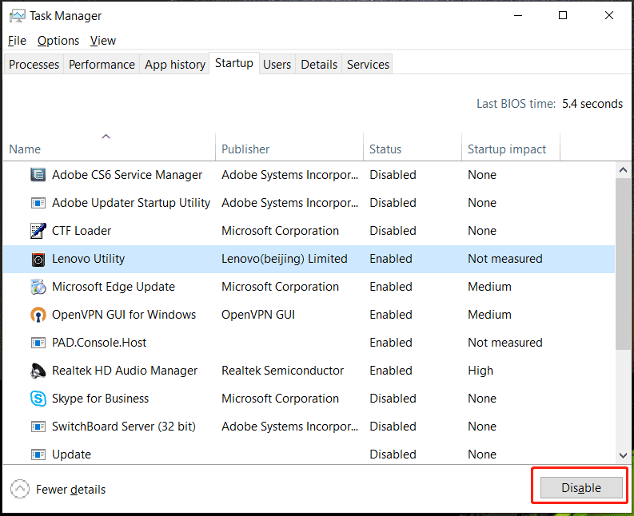
Task: Click the Task Manager title bar icon
Action: coord(17,16)
